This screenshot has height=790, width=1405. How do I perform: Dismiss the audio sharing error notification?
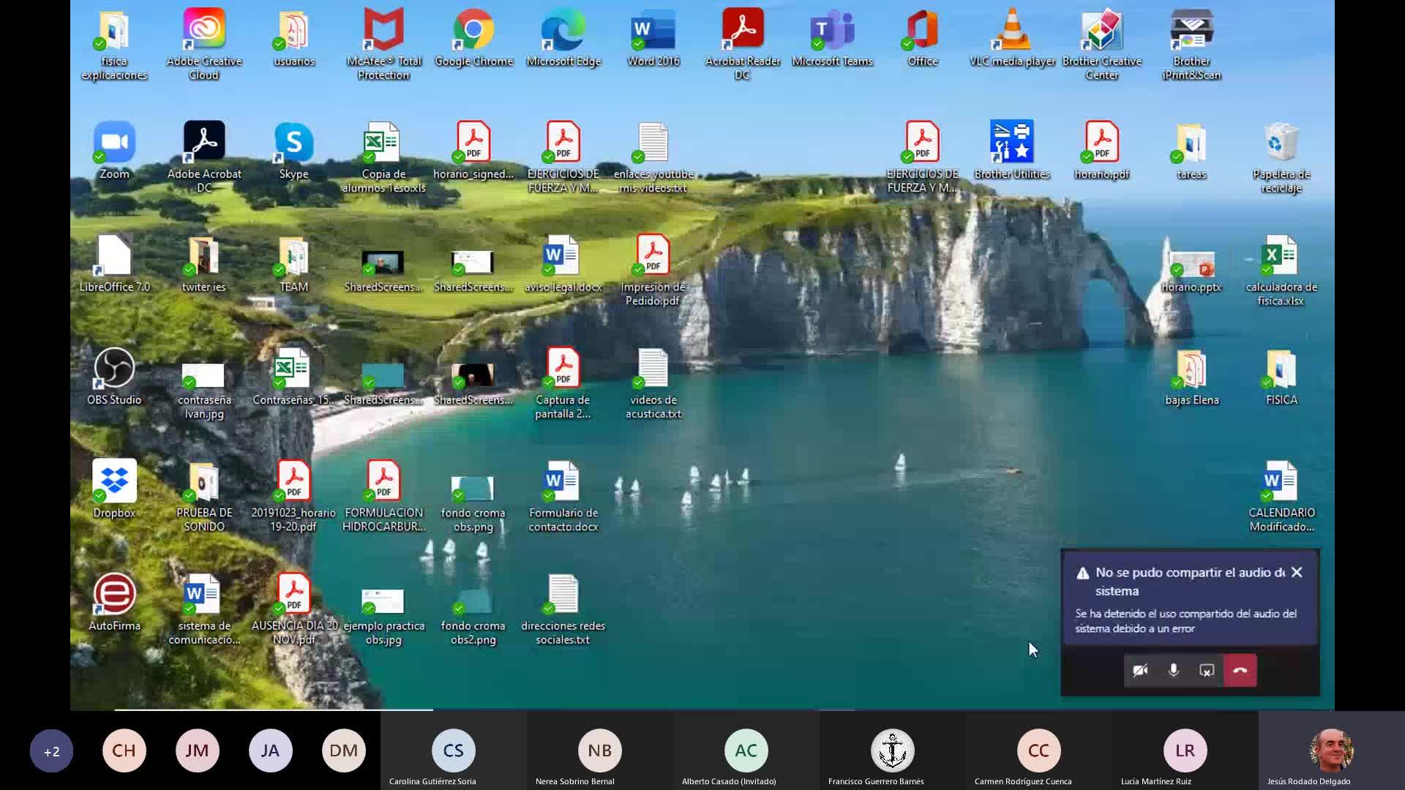(1297, 573)
